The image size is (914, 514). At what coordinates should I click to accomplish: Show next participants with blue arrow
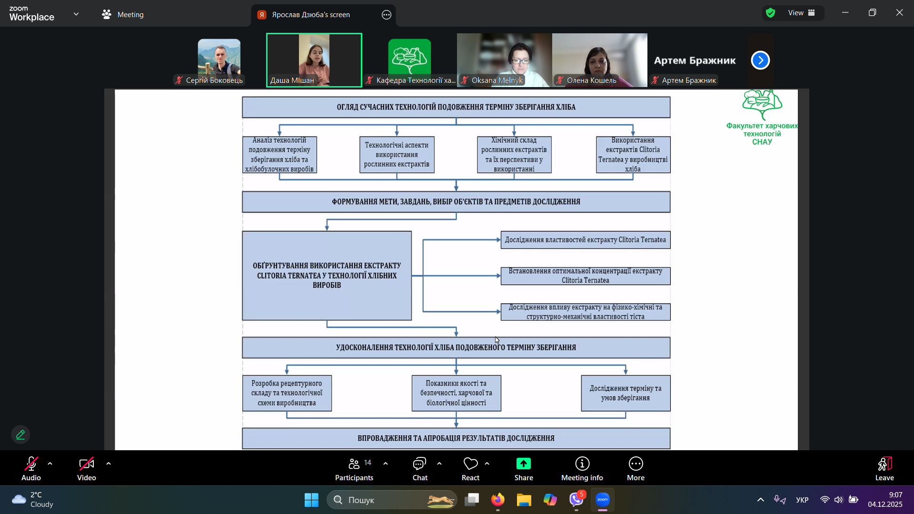click(760, 60)
